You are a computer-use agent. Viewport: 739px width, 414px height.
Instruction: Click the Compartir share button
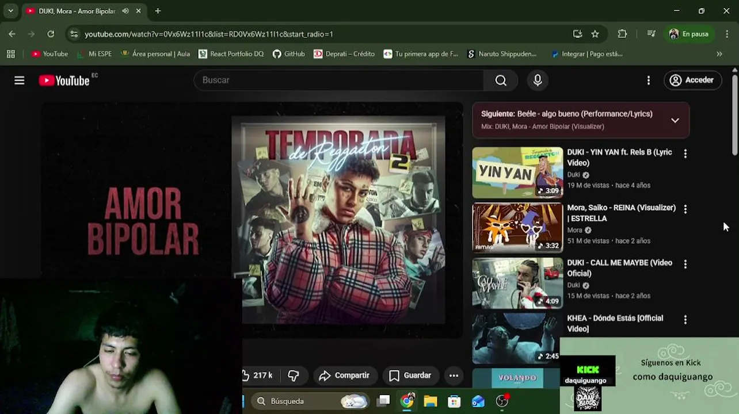[x=345, y=375]
